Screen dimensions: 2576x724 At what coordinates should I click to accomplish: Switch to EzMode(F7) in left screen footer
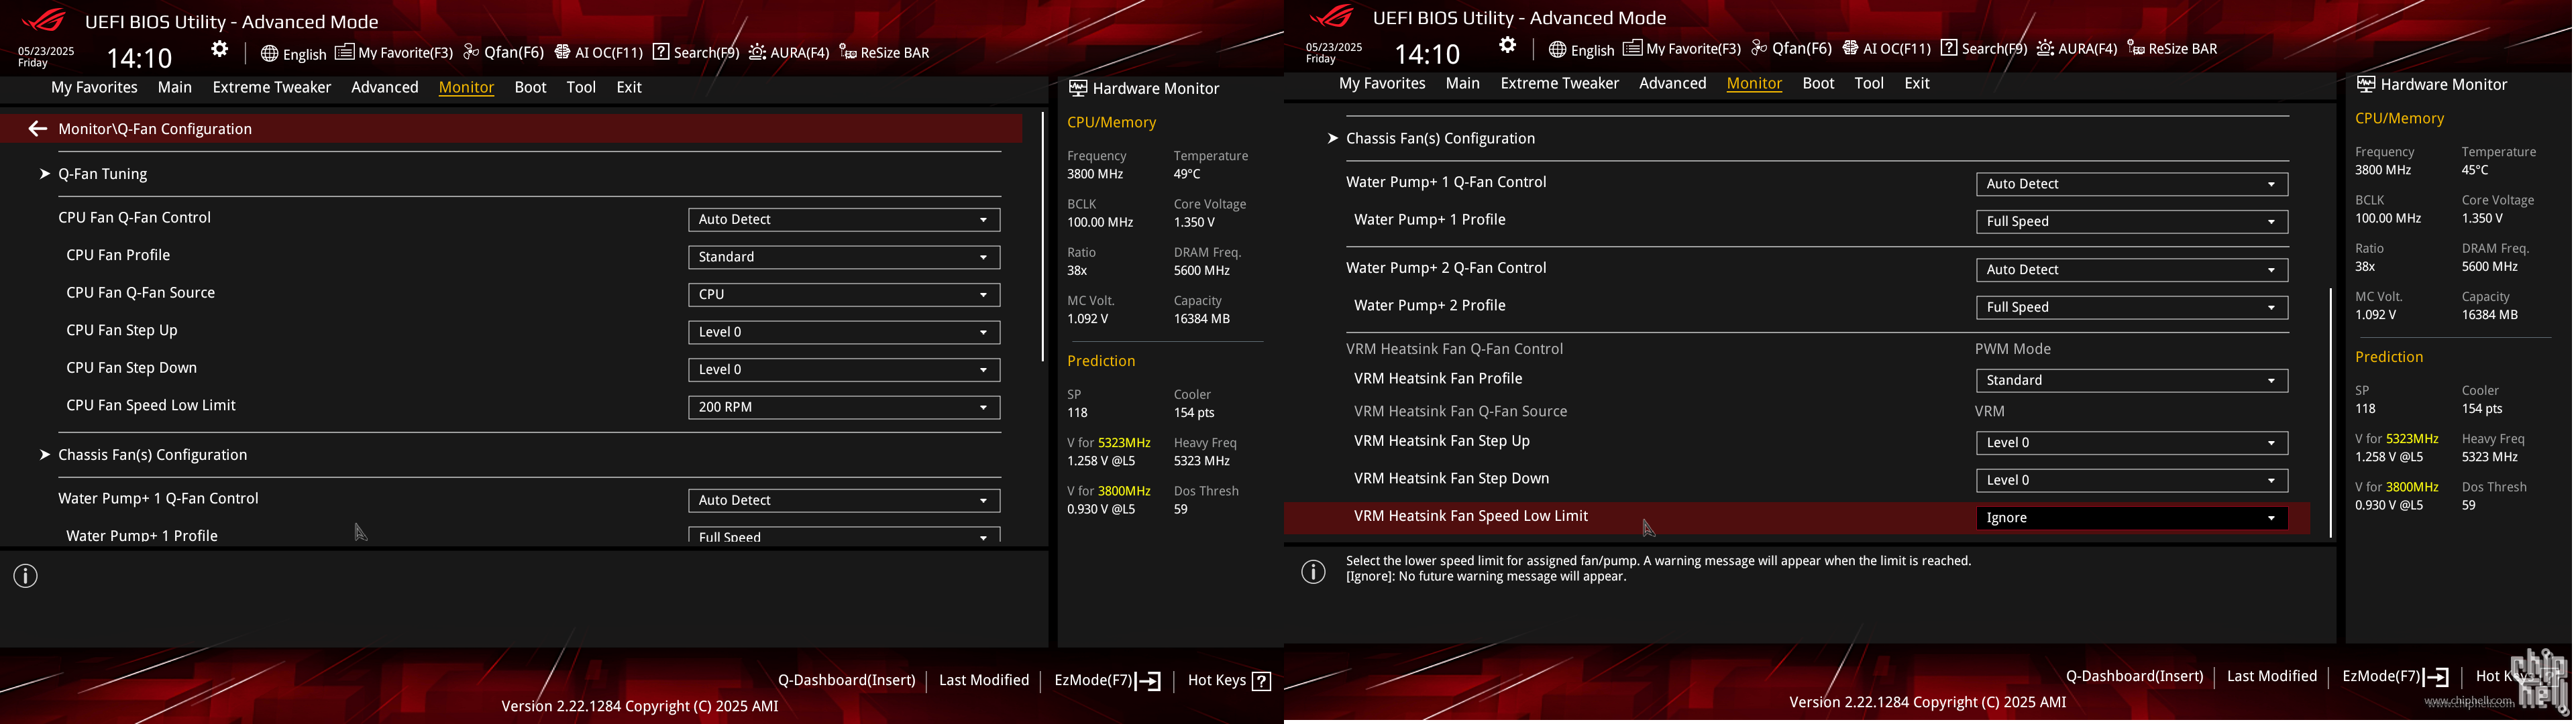click(x=1107, y=681)
